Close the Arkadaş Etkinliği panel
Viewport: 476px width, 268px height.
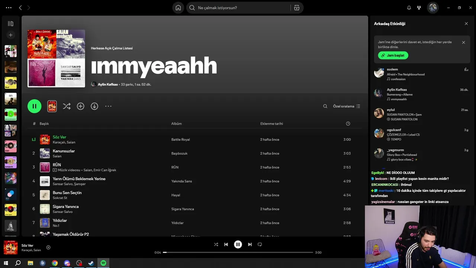[466, 23]
